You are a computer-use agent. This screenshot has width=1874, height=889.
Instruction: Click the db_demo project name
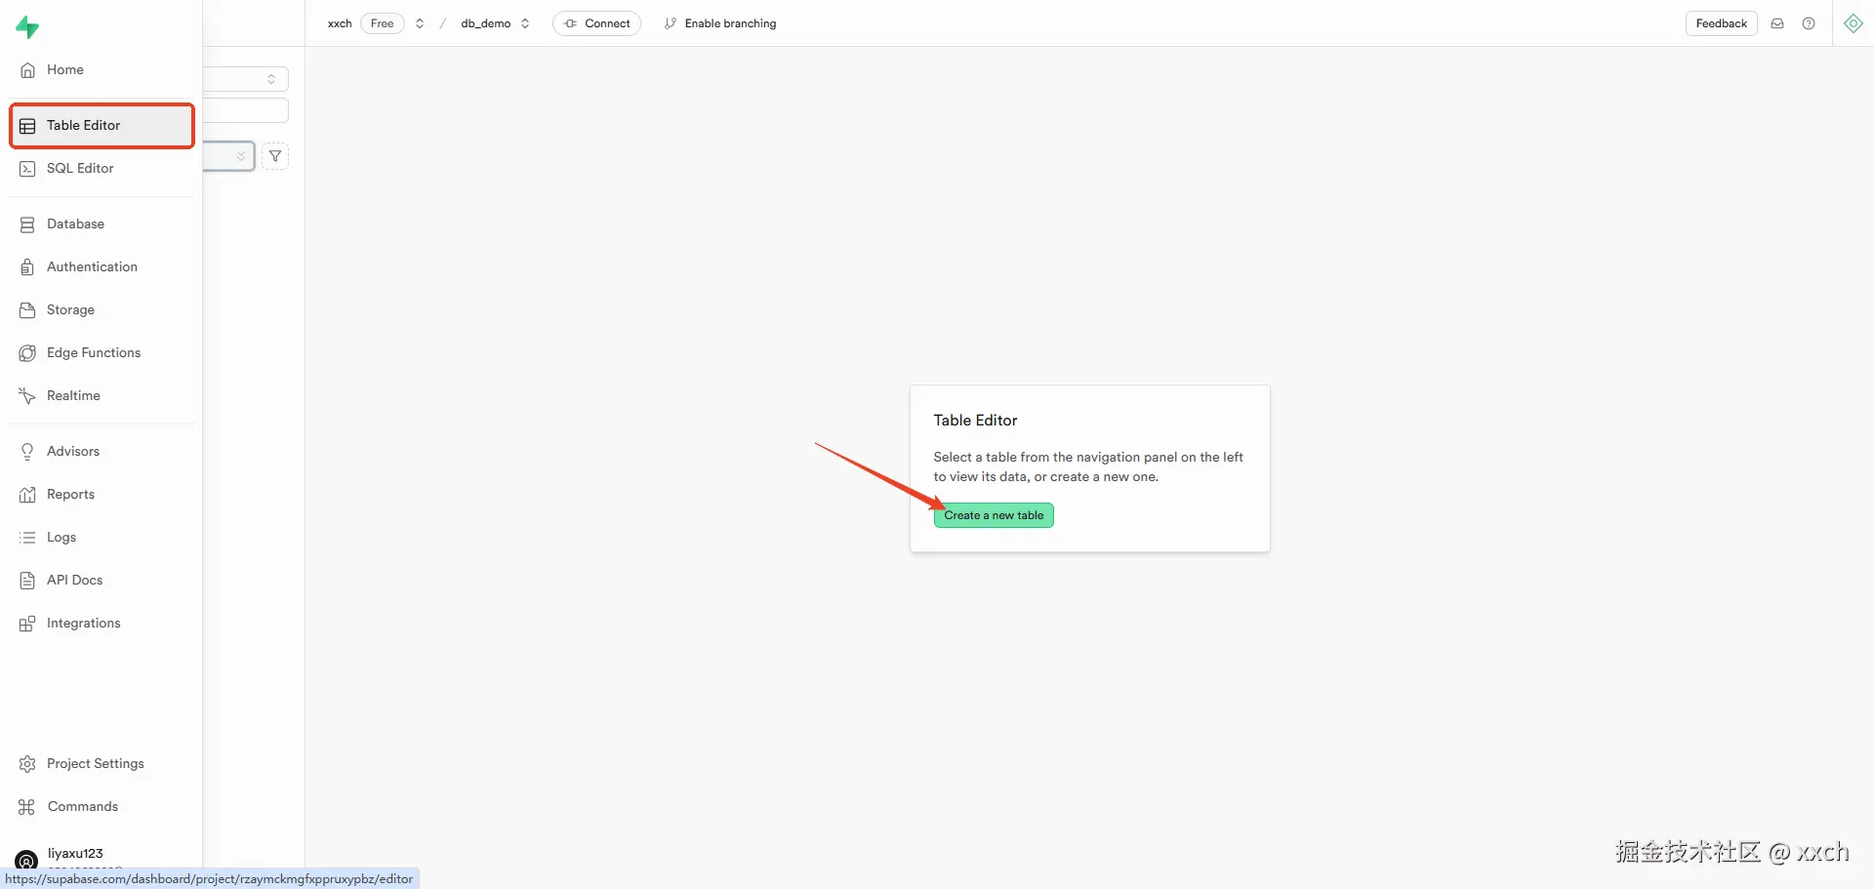pos(486,23)
